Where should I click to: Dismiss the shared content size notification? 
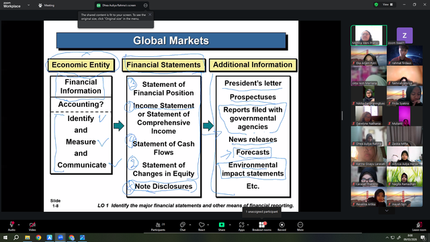pyautogui.click(x=150, y=15)
